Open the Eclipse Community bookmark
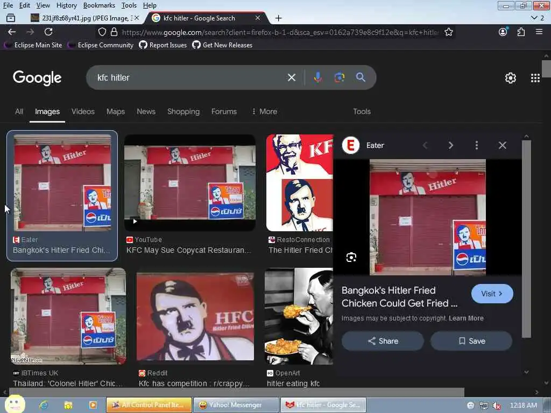 pyautogui.click(x=101, y=45)
